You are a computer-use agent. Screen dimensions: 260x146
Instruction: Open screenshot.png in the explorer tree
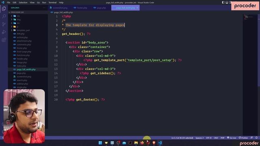(28, 77)
